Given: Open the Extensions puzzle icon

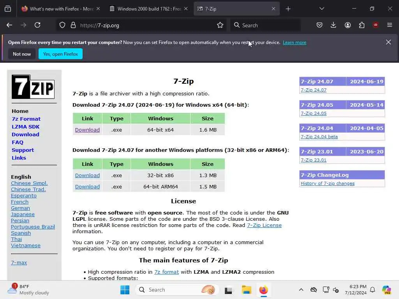Looking at the screenshot, I should [x=362, y=25].
